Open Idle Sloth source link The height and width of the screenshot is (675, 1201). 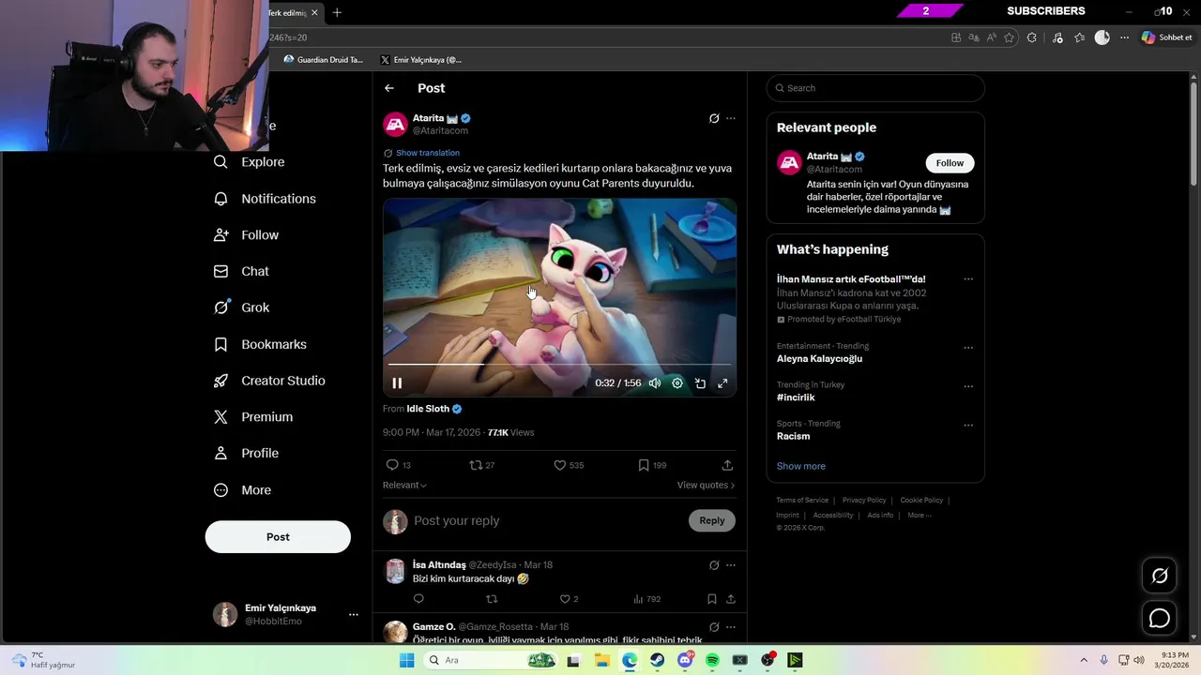pyautogui.click(x=433, y=409)
